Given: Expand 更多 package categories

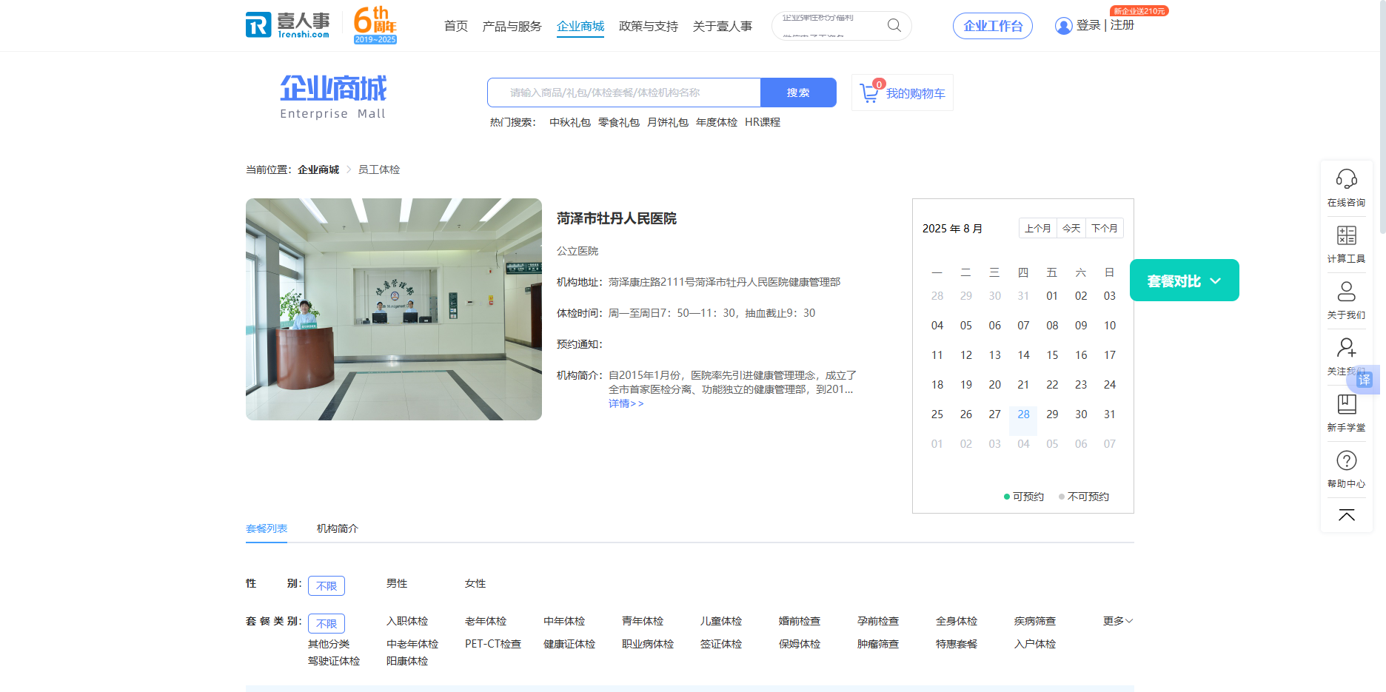Looking at the screenshot, I should click(x=1118, y=621).
